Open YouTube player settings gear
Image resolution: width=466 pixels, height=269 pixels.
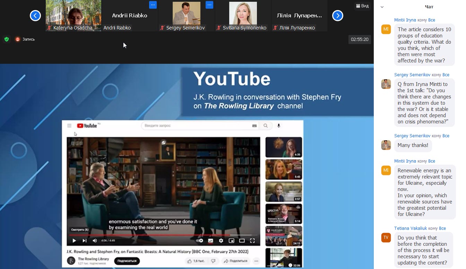[221, 241]
